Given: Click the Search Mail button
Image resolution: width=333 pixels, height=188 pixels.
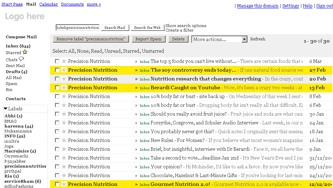Looking at the screenshot, I should (x=115, y=27).
